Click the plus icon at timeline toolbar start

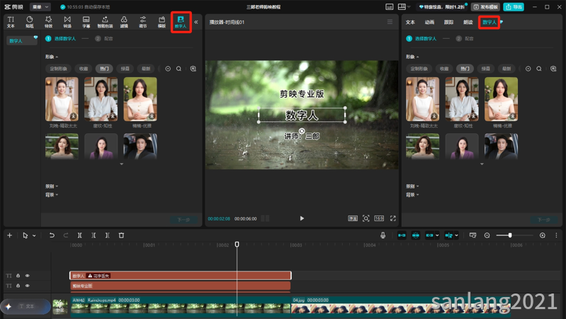tap(10, 235)
